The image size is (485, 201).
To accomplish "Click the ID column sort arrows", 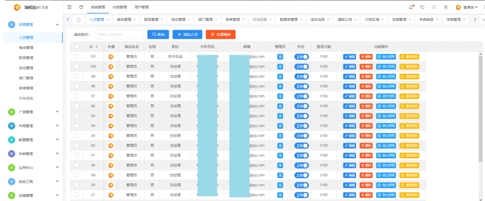I will pyautogui.click(x=97, y=46).
